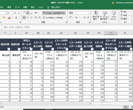
Task: Select cell 016 (0.16 小数点以下2 in column AA
Action: pyautogui.click(x=27, y=55)
